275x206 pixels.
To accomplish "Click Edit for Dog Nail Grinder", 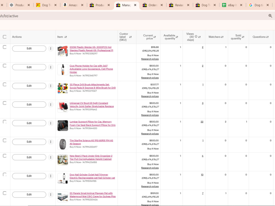I will (29, 176).
